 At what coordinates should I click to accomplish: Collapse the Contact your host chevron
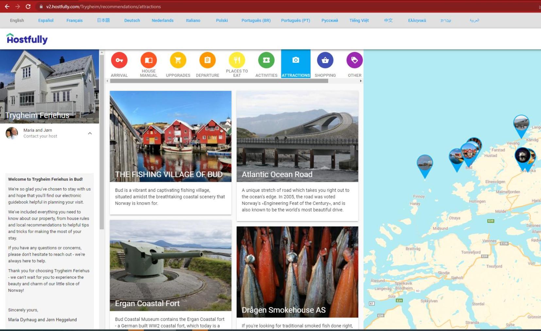(90, 133)
